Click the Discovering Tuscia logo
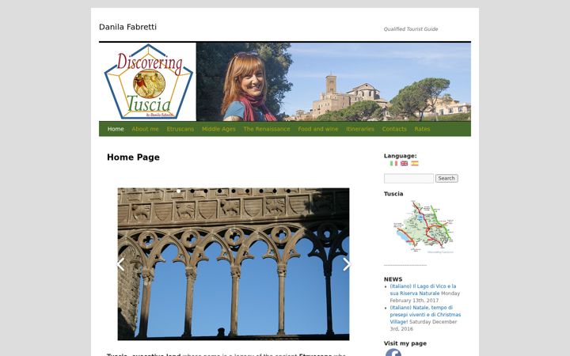The height and width of the screenshot is (356, 570). coord(148,81)
